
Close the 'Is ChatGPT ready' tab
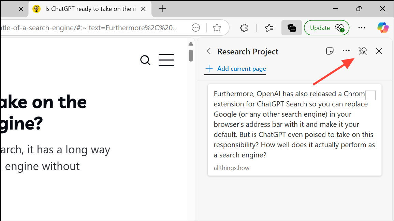(x=144, y=9)
